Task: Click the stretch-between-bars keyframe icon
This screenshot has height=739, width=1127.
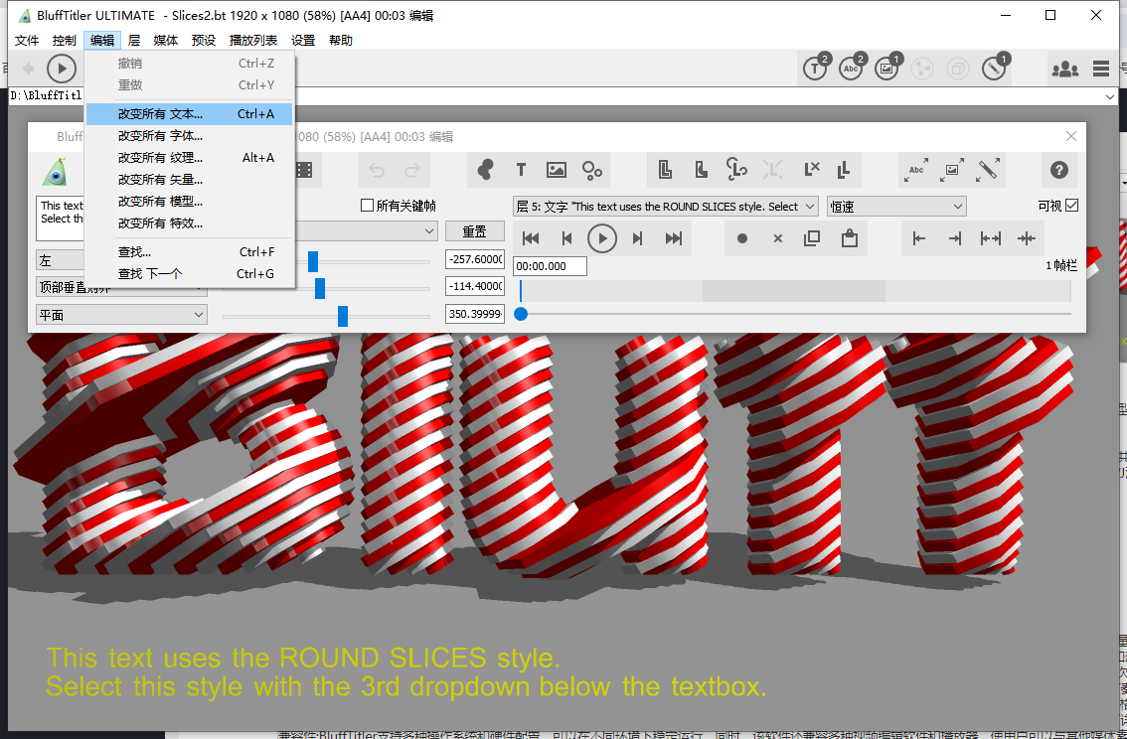Action: tap(991, 238)
